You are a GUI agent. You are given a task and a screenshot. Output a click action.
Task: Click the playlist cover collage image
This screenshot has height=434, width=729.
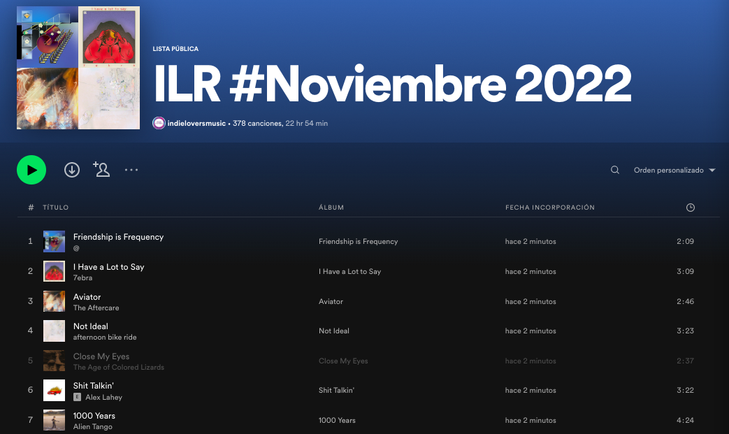point(78,68)
